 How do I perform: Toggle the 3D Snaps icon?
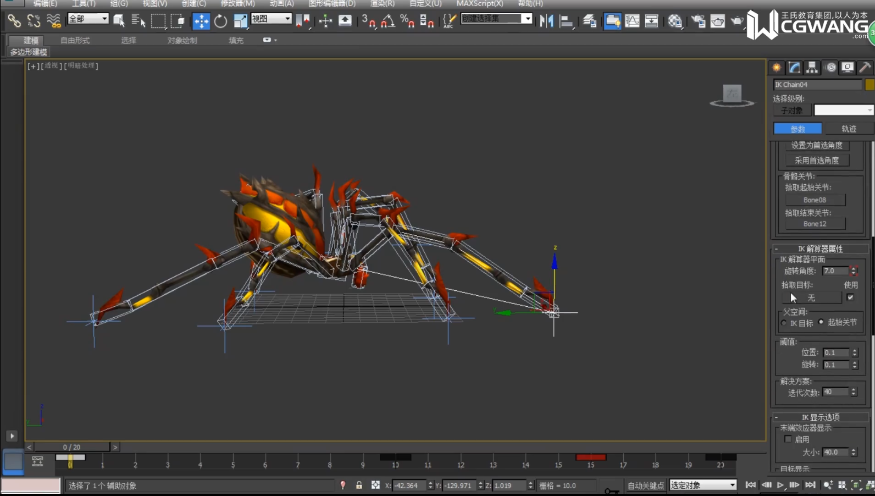[x=368, y=21]
